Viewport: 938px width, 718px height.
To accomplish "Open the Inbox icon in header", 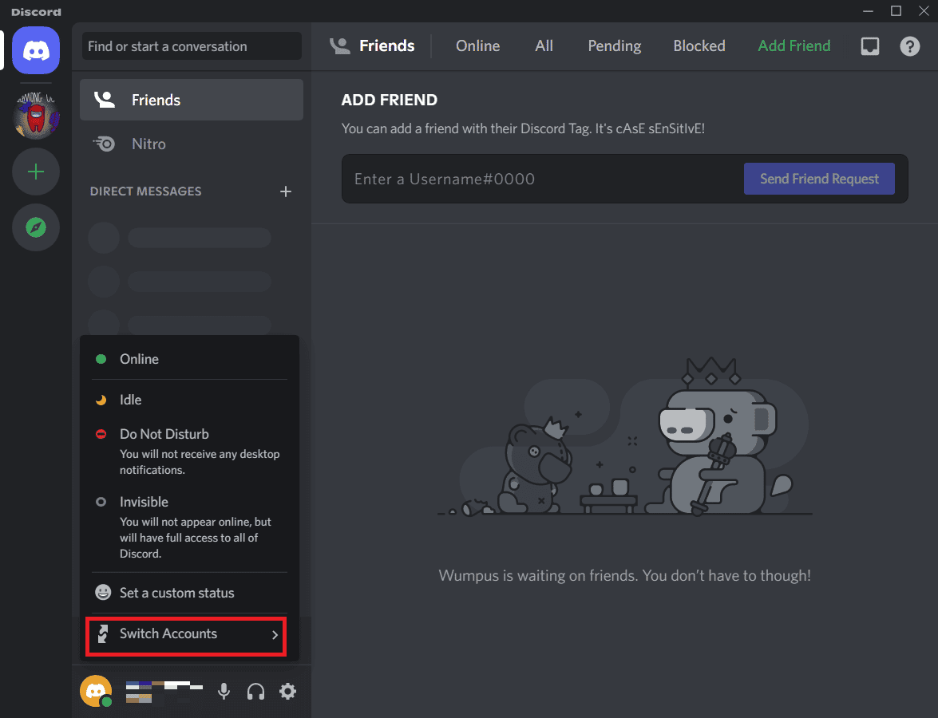I will [870, 46].
